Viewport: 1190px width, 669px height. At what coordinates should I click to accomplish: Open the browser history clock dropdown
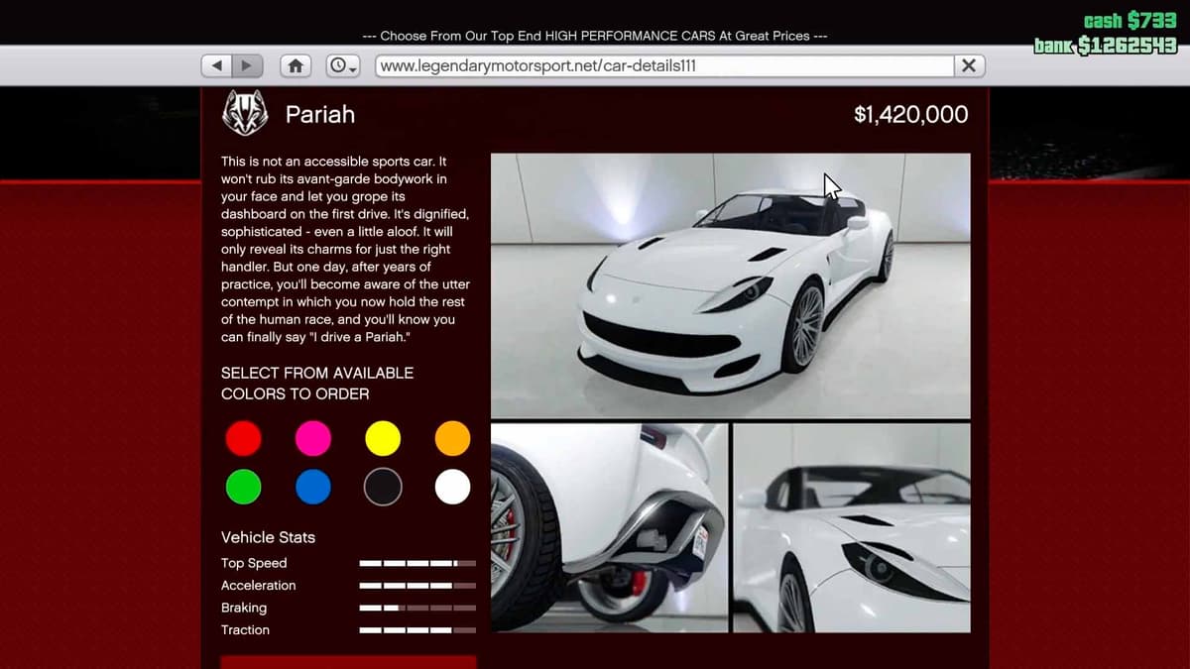click(343, 65)
